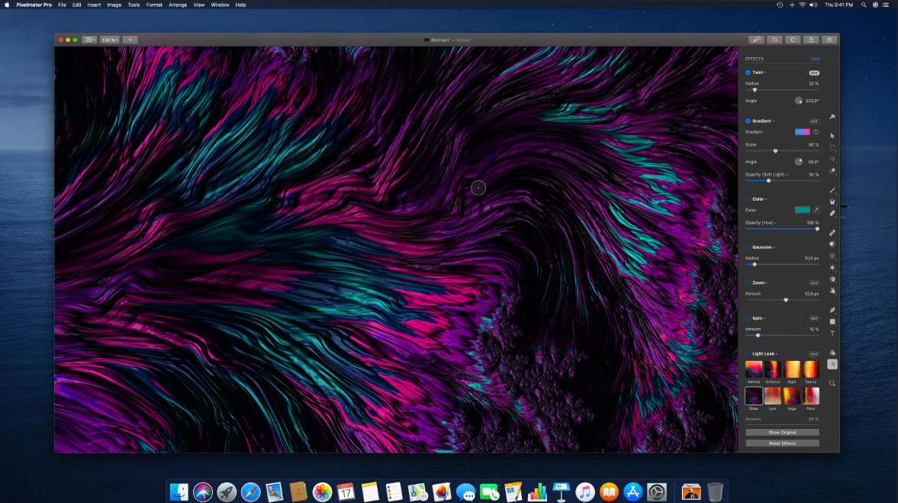The height and width of the screenshot is (503, 898).
Task: Choose the Rectangular Selection tool
Action: 832,147
